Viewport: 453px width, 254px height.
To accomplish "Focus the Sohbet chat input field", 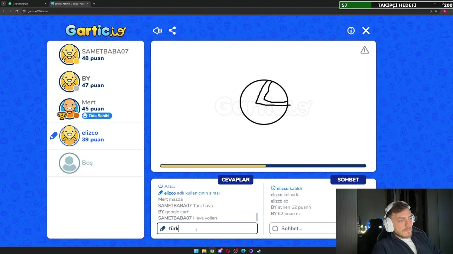I will click(303, 228).
